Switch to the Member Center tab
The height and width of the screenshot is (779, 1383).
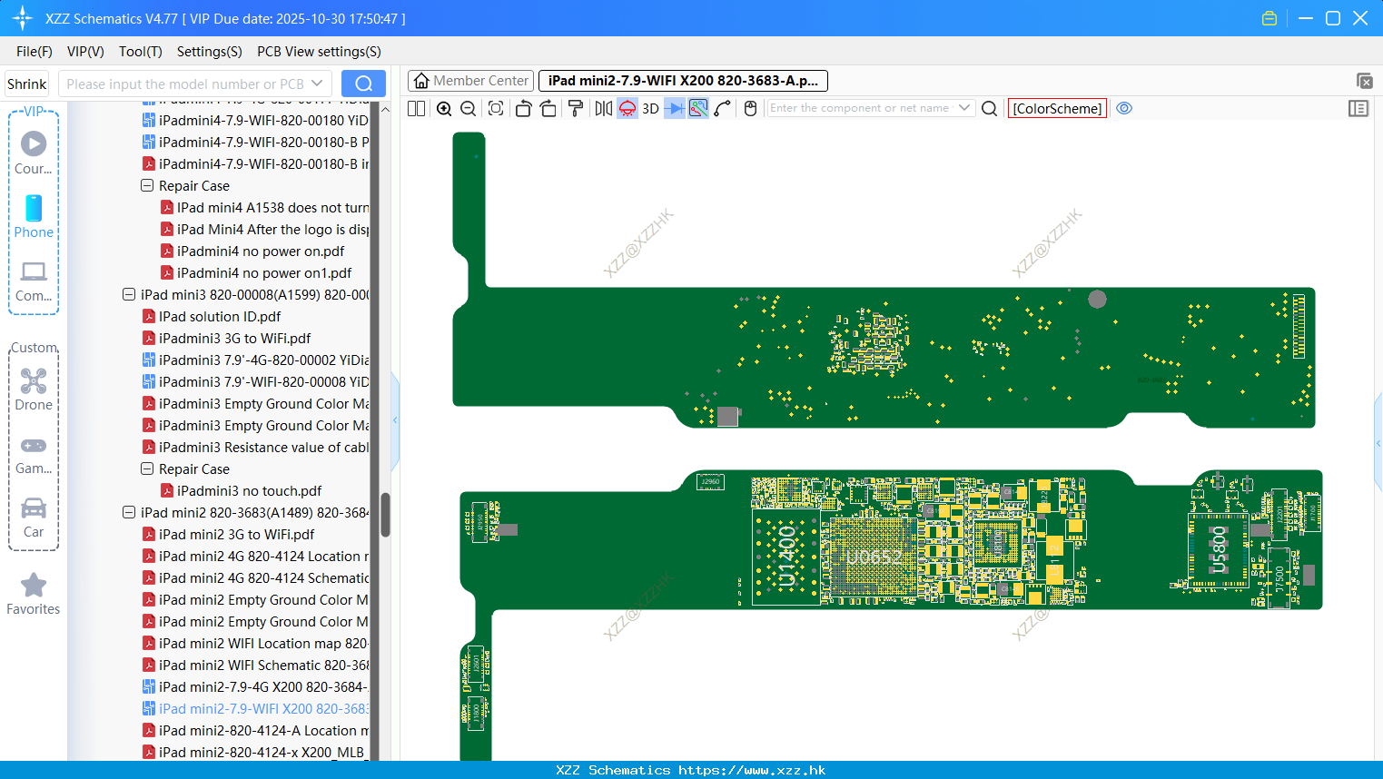coord(470,81)
